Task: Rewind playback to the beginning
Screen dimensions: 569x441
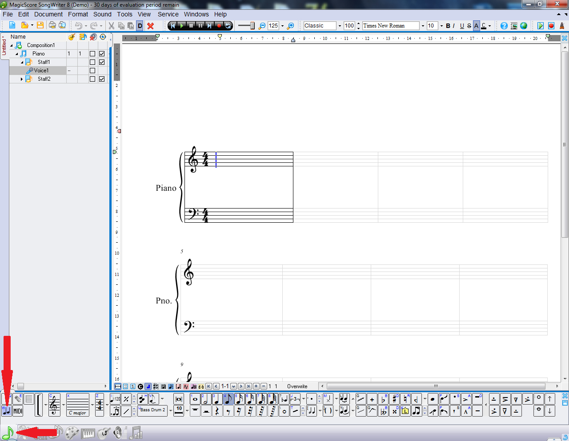Action: [x=172, y=26]
